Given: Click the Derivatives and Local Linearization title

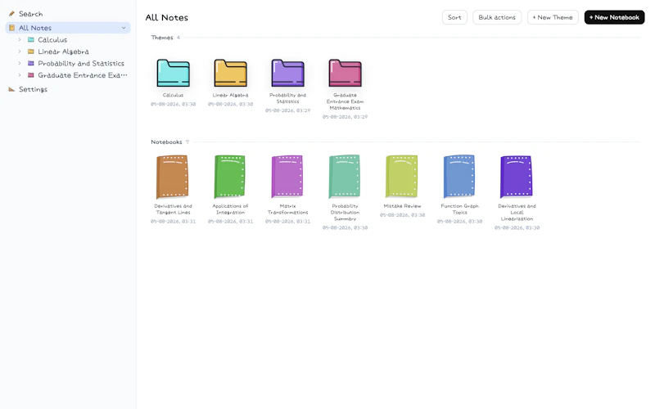Looking at the screenshot, I should coord(517,213).
